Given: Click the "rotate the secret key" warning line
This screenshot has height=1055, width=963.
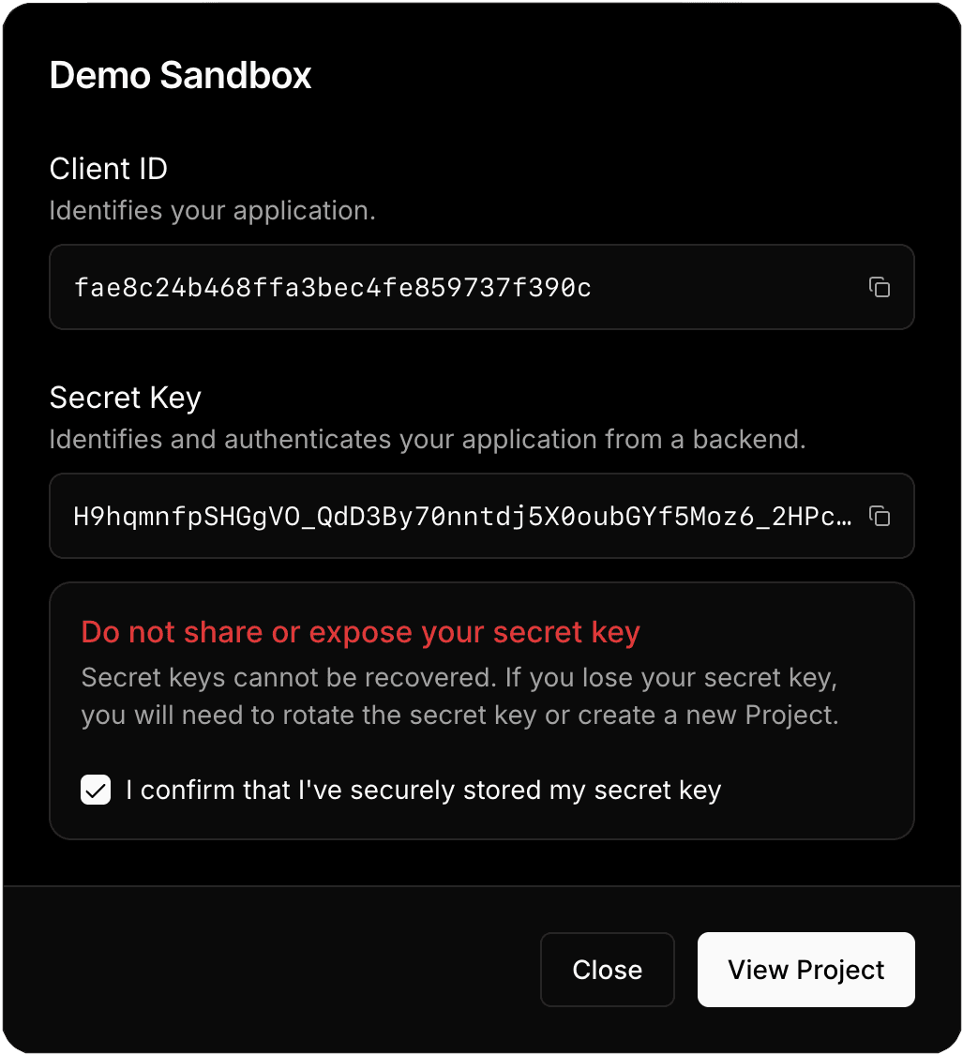Looking at the screenshot, I should 459,716.
